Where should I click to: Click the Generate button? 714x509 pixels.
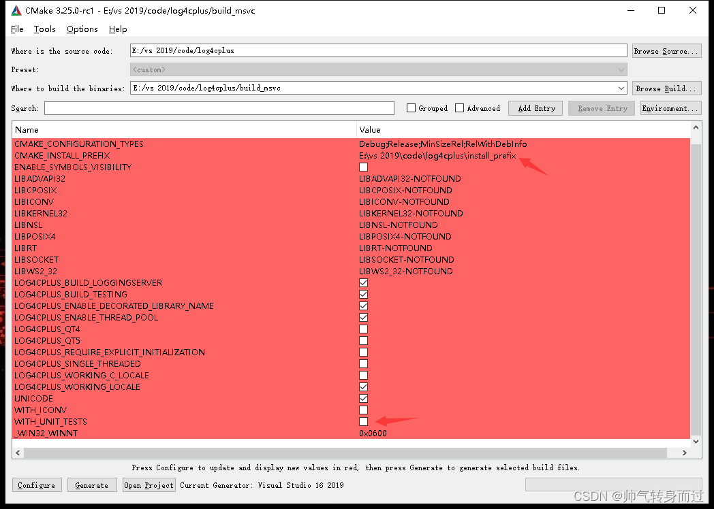coord(92,485)
